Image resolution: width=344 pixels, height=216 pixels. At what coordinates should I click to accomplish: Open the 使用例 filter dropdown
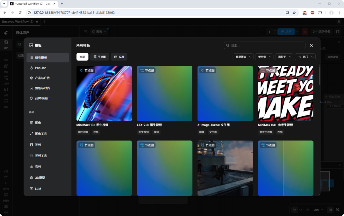pyautogui.click(x=264, y=57)
